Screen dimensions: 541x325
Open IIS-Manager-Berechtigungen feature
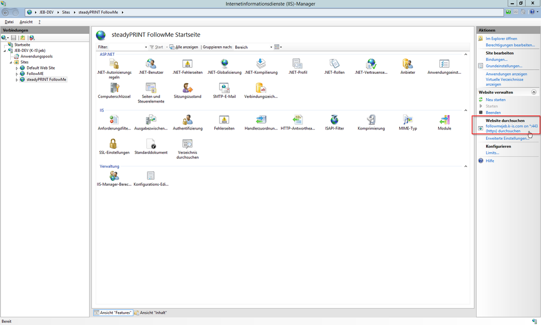tap(114, 179)
